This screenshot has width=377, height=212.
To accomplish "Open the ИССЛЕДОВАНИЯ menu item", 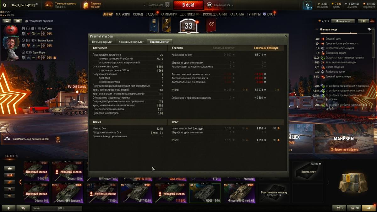I will pyautogui.click(x=215, y=14).
